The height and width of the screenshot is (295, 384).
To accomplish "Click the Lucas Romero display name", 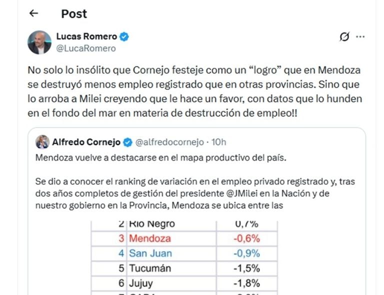I will tap(86, 36).
